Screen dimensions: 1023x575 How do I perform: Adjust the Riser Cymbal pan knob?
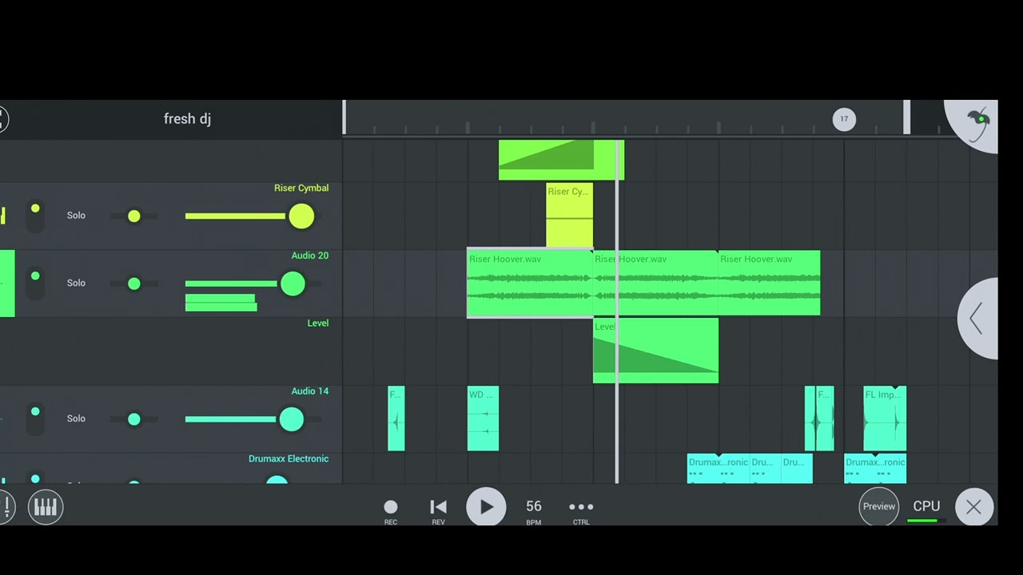[x=134, y=216]
